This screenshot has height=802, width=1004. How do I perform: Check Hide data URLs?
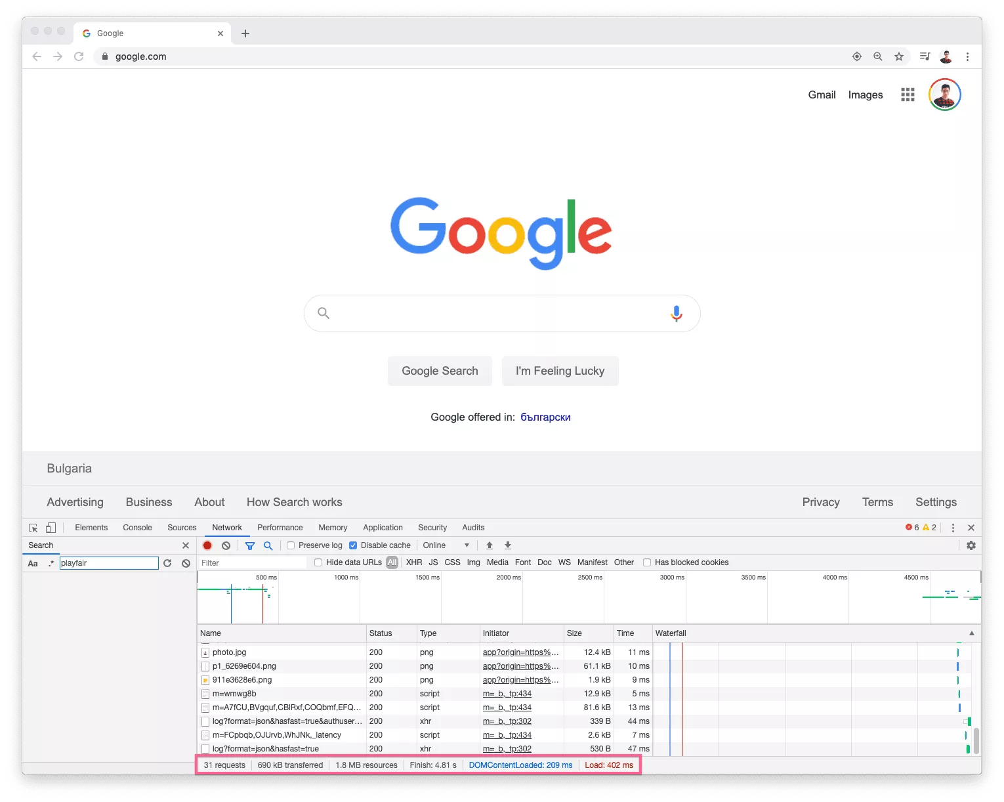coord(318,562)
